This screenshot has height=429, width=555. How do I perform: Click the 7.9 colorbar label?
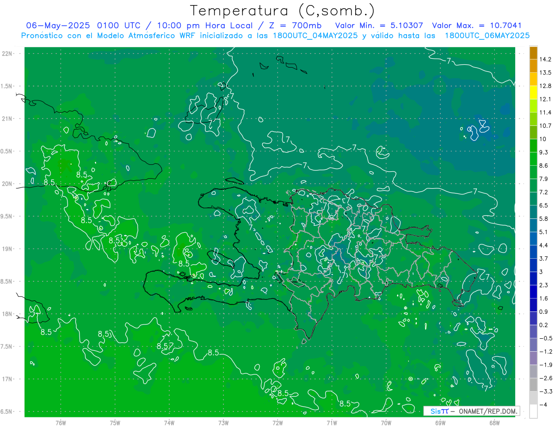click(x=544, y=179)
